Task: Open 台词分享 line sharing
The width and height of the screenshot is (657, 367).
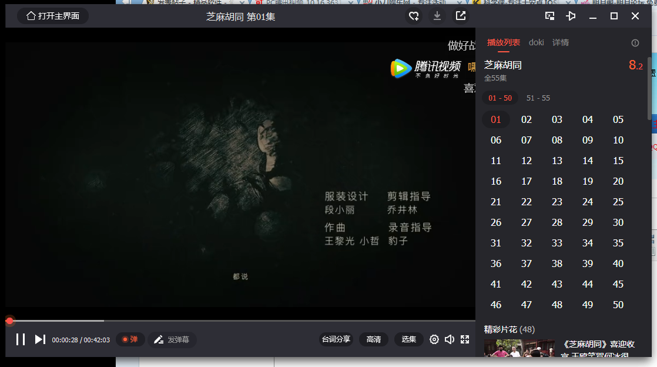Action: (x=336, y=339)
